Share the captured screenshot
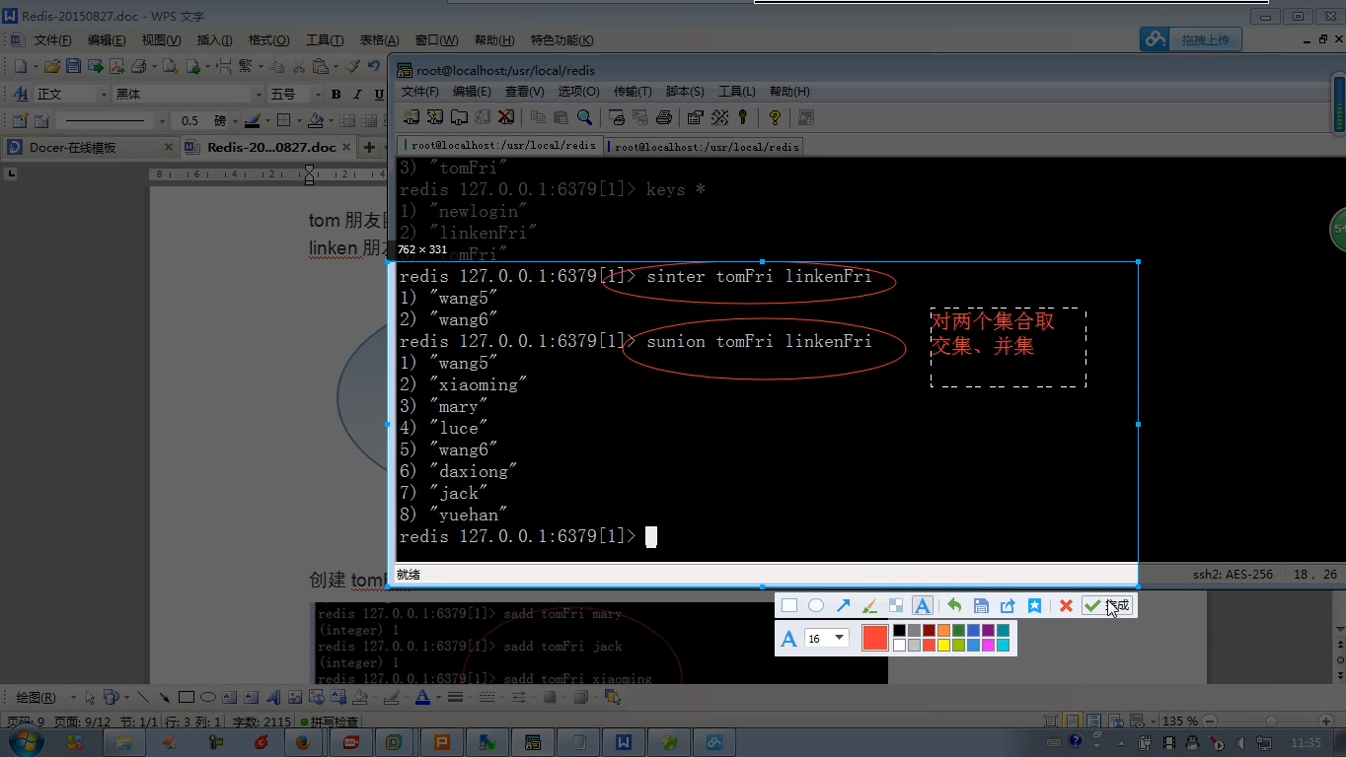 point(1008,606)
